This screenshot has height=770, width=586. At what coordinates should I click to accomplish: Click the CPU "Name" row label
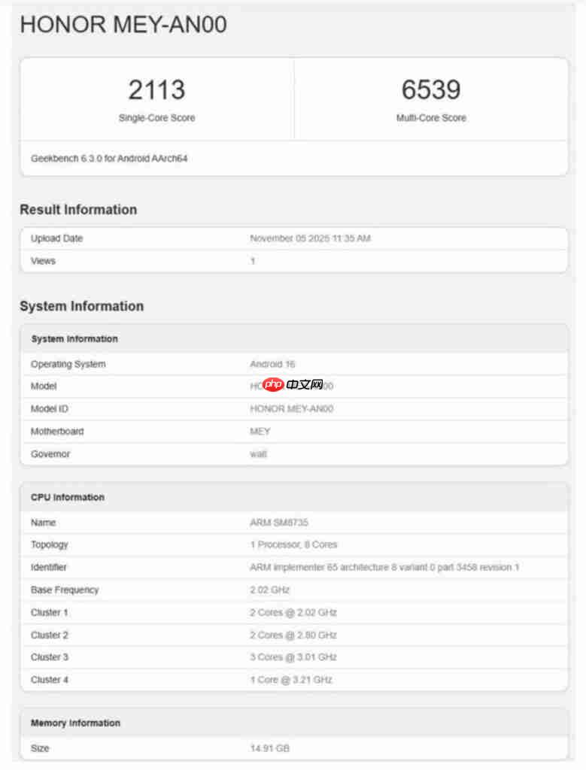[x=43, y=523]
